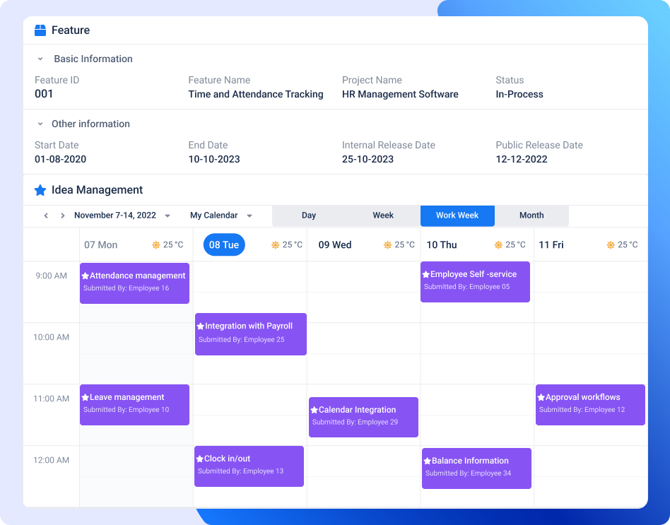Open the Integration with Payroll event
The width and height of the screenshot is (670, 525).
click(x=251, y=334)
